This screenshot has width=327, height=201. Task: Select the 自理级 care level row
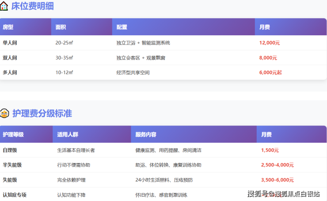point(10,150)
